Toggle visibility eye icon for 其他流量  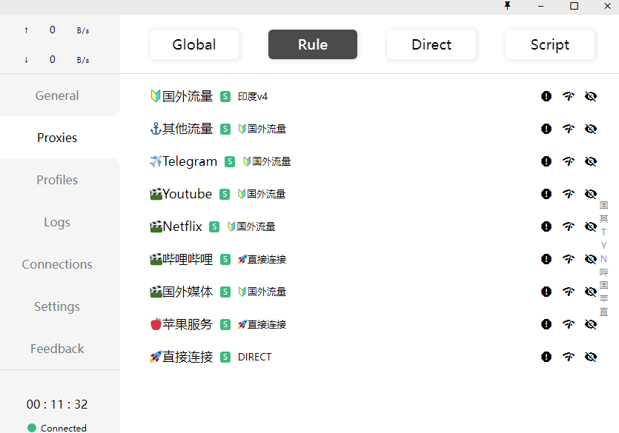point(591,129)
